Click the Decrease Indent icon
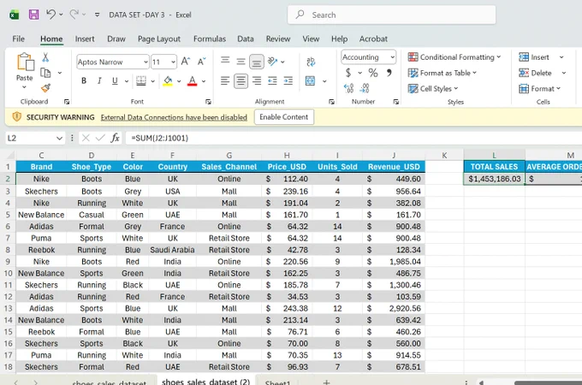The height and width of the screenshot is (385, 582). [272, 80]
